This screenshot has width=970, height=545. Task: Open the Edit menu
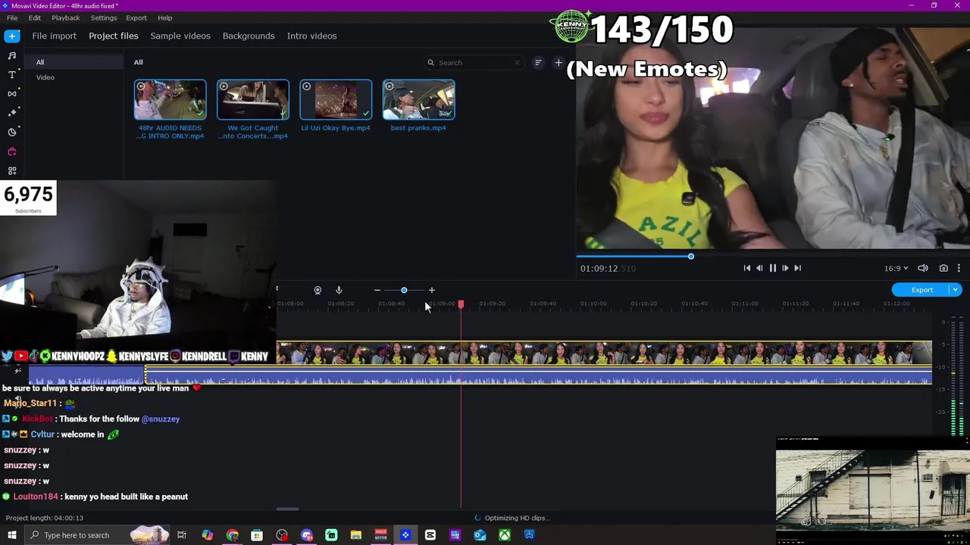pos(35,17)
